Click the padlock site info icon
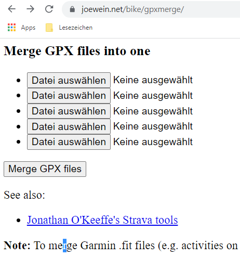Viewport: 240px width, 257px height. pos(72,9)
